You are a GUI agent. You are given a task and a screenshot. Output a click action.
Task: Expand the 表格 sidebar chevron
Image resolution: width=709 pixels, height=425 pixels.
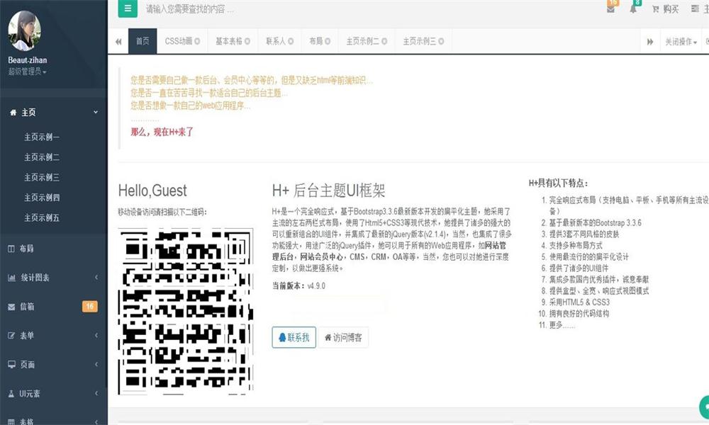[96, 422]
